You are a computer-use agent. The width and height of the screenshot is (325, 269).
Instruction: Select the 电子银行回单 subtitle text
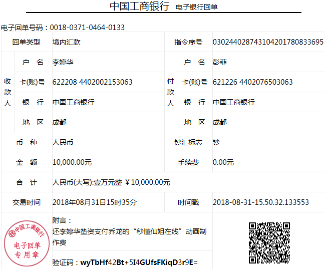click(x=197, y=7)
